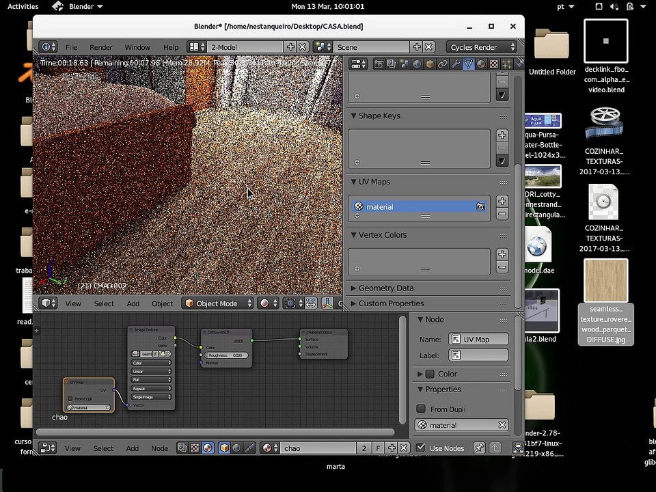Tick From Dupli on the UV Map node
This screenshot has height=492, width=656.
point(70,398)
